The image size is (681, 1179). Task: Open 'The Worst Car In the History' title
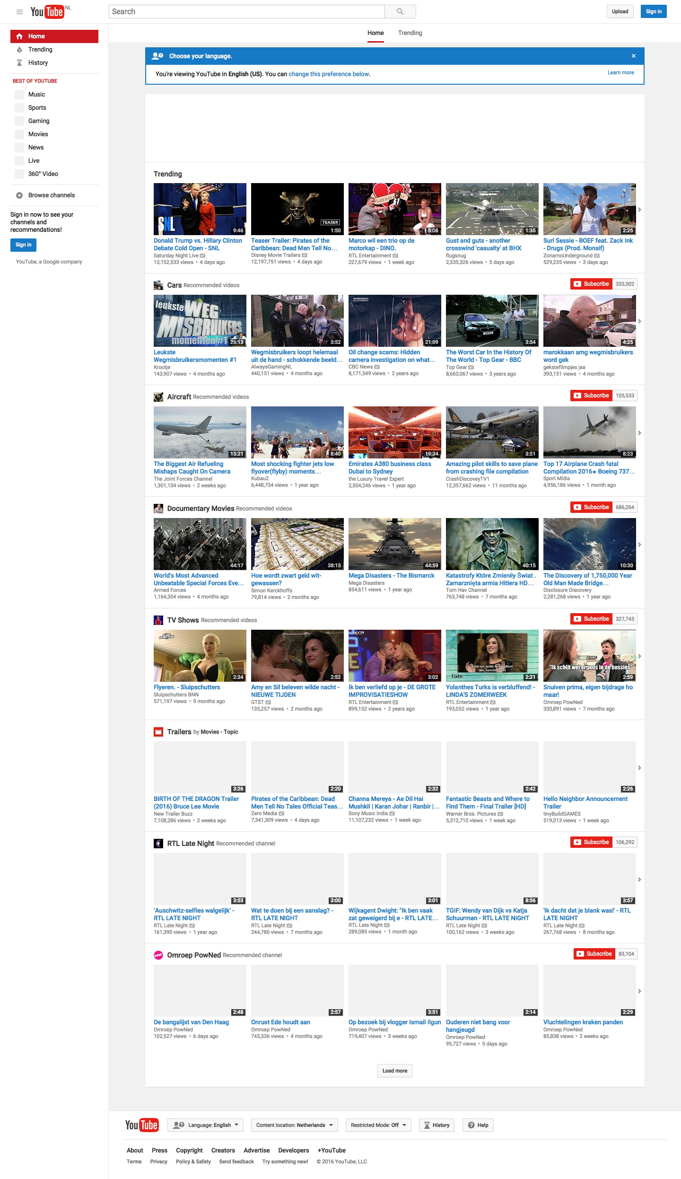tap(489, 356)
